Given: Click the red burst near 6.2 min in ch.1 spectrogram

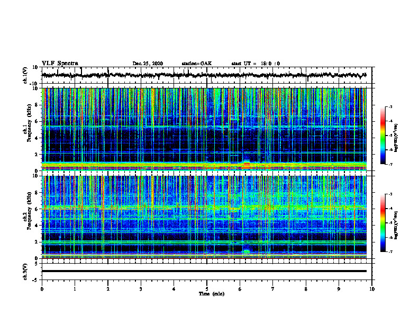Looking at the screenshot, I should pos(247,165).
